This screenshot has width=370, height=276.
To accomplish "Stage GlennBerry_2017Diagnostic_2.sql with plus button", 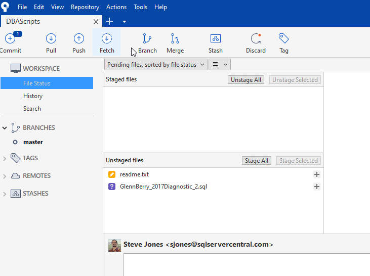I will click(x=317, y=187).
